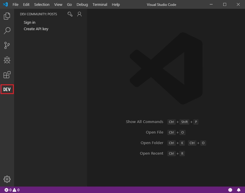The width and height of the screenshot is (245, 193).
Task: Open the Terminal menu
Action: pos(100,5)
